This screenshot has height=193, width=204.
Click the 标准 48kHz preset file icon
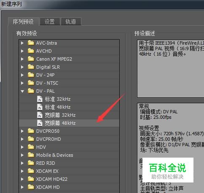[x=40, y=107]
